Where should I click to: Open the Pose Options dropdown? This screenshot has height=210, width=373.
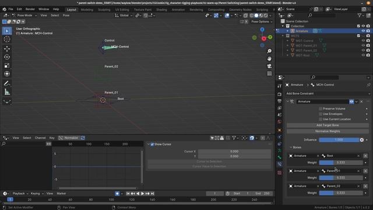coord(262,22)
